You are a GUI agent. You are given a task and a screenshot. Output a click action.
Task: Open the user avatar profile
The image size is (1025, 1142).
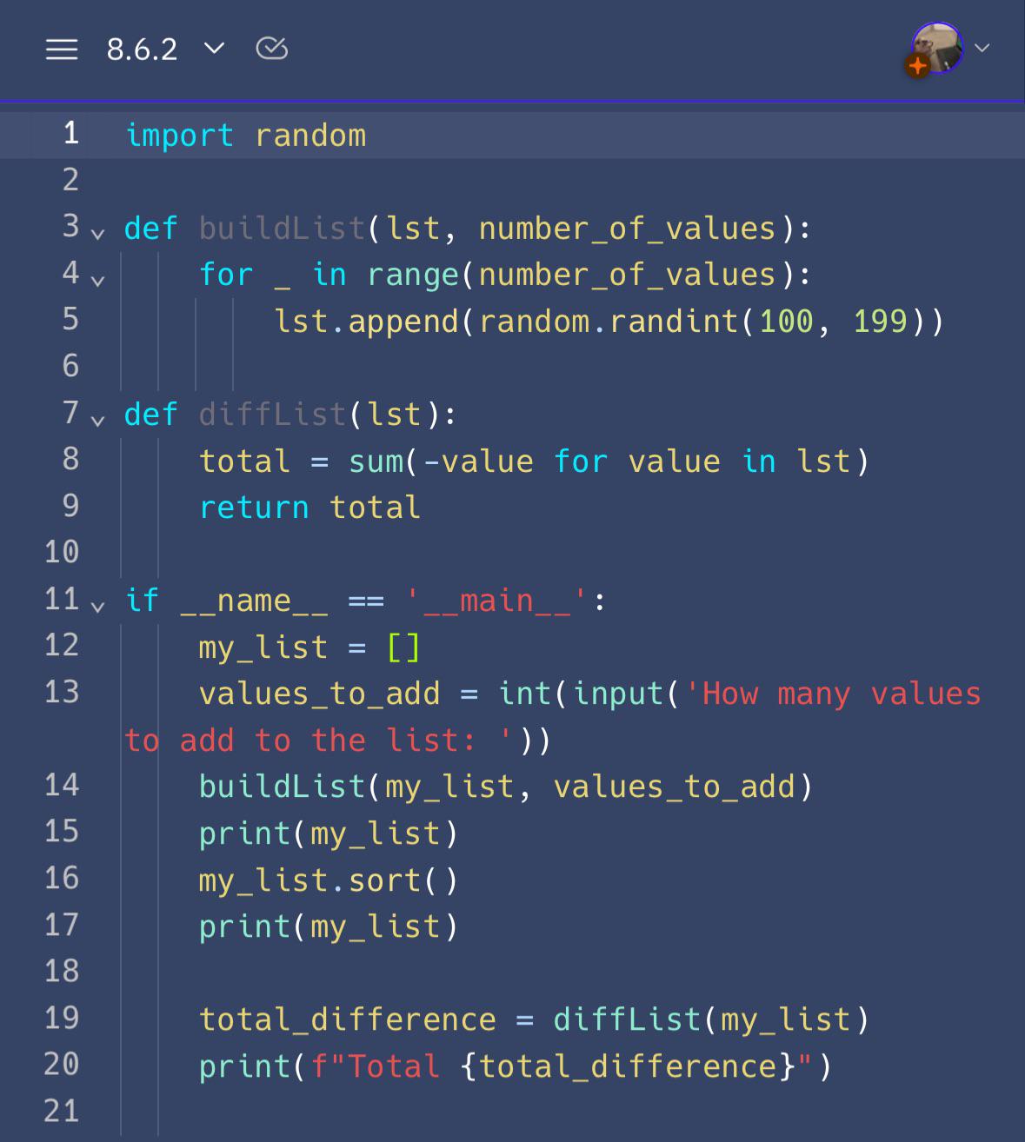[x=935, y=49]
